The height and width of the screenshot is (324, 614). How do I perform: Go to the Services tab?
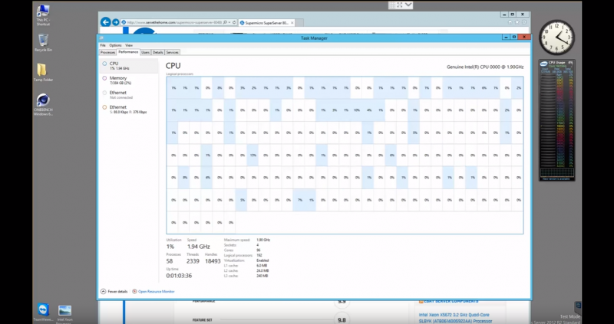tap(172, 52)
